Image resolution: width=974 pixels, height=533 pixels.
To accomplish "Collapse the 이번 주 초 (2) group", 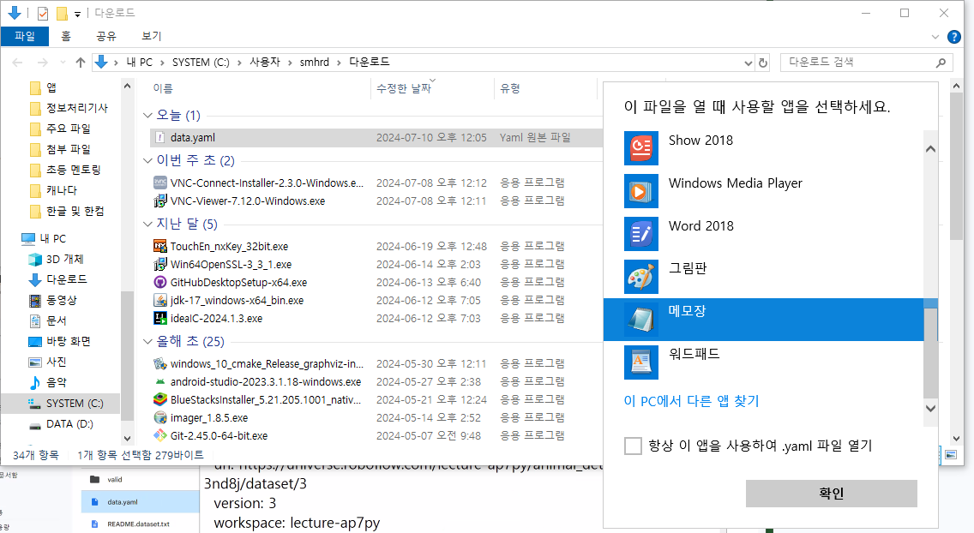I will click(147, 161).
